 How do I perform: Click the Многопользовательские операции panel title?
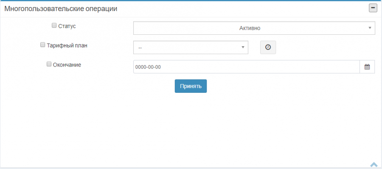point(61,9)
